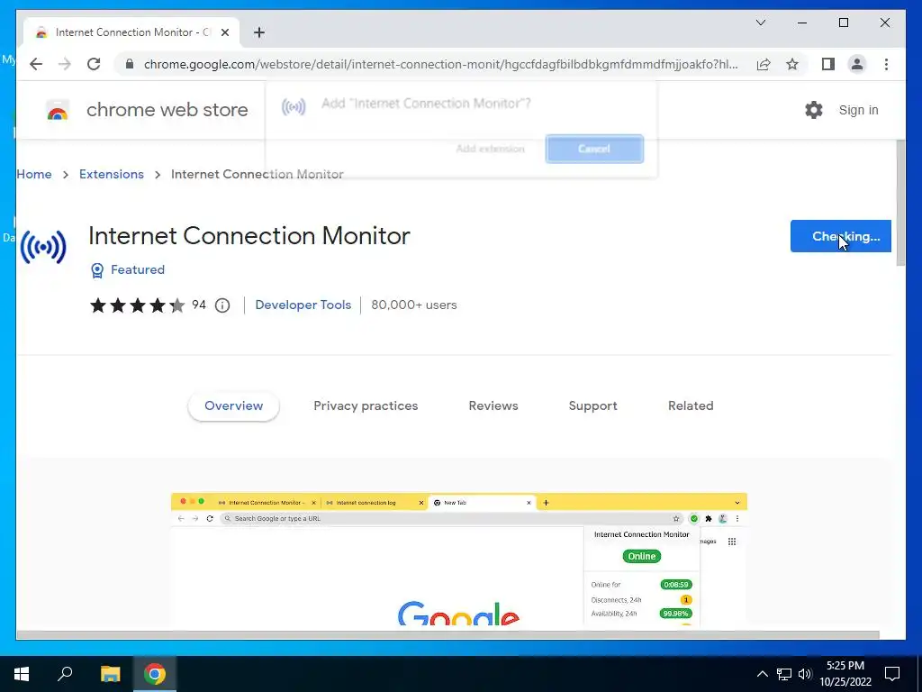Open File Explorer from taskbar
The height and width of the screenshot is (692, 922).
[110, 674]
